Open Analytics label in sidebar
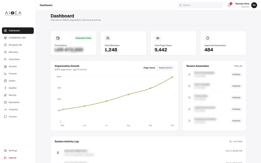This screenshot has width=261, height=163. (x=13, y=110)
